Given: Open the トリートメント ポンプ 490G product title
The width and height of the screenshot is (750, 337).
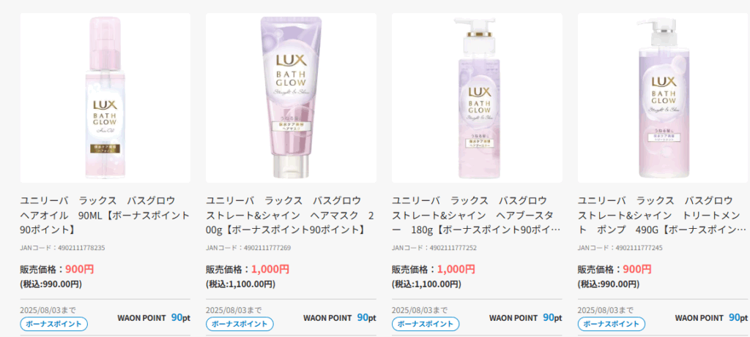Looking at the screenshot, I should pyautogui.click(x=663, y=215).
